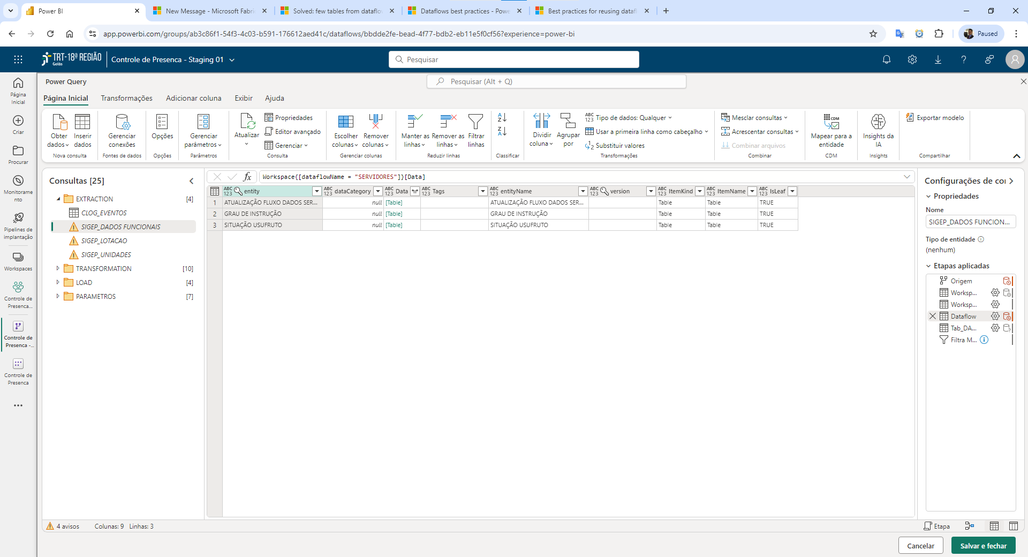Switch to schema view in status bar
The height and width of the screenshot is (557, 1028).
(x=1014, y=526)
